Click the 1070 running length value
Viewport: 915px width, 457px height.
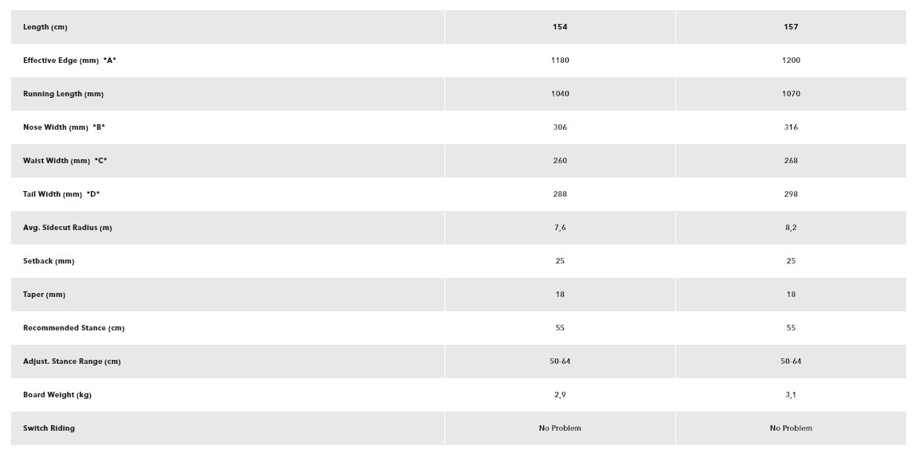click(x=791, y=94)
